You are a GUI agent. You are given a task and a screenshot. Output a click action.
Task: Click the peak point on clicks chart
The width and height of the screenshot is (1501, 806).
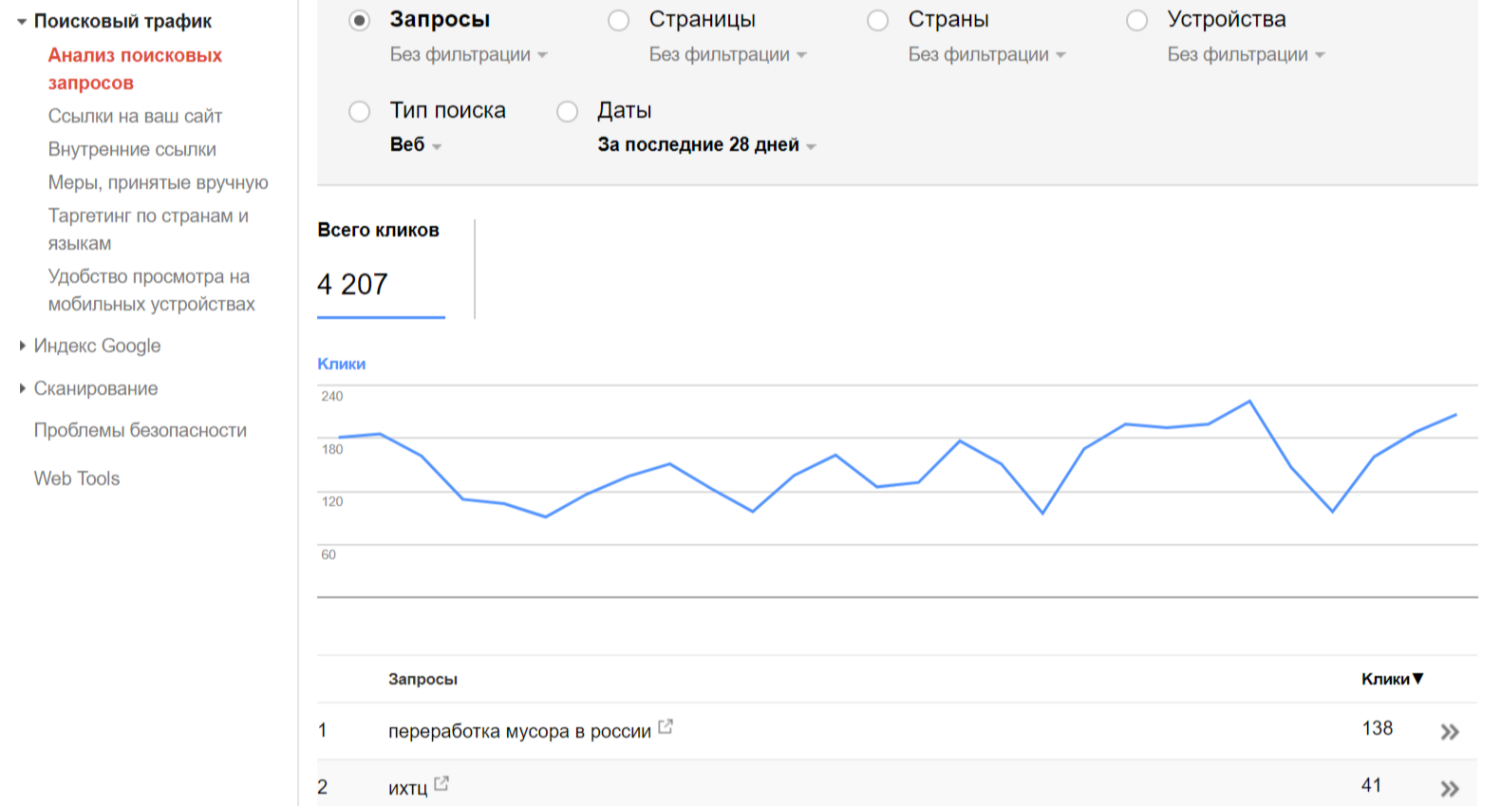(1249, 402)
